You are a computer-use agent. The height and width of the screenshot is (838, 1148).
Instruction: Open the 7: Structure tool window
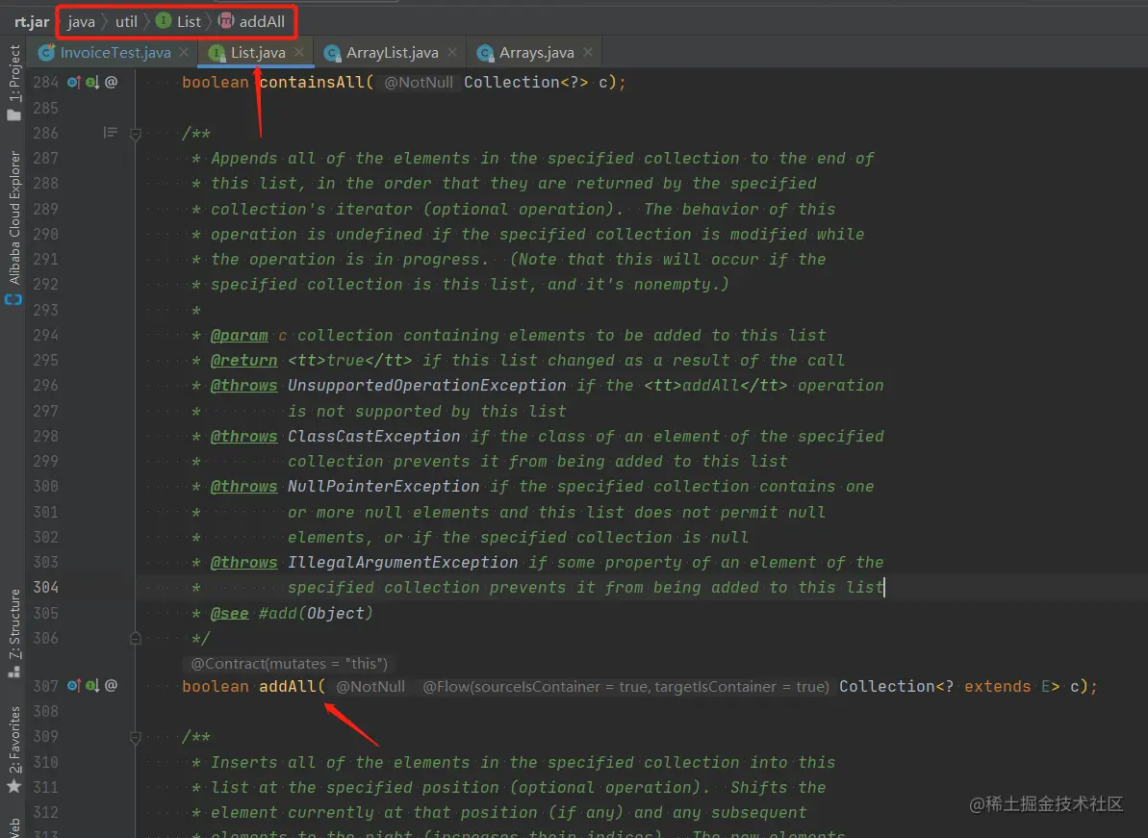(13, 633)
